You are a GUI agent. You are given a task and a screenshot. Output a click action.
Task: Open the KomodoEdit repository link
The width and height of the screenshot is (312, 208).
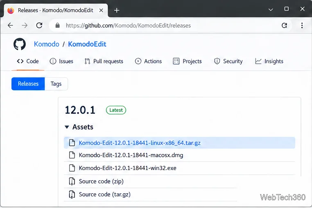click(87, 44)
